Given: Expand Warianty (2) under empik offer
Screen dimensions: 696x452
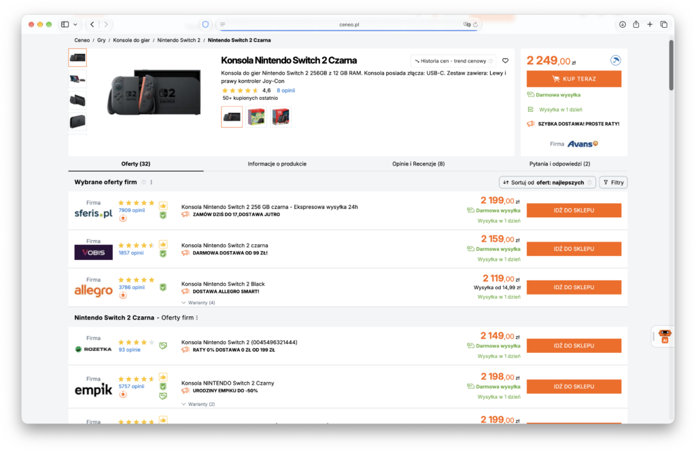Looking at the screenshot, I should (x=198, y=404).
